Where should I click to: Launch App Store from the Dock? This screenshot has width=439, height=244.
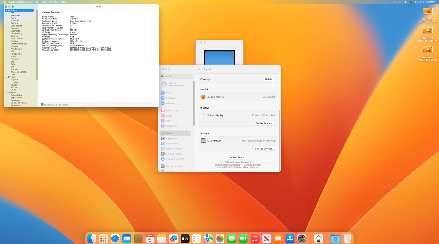tap(290, 239)
